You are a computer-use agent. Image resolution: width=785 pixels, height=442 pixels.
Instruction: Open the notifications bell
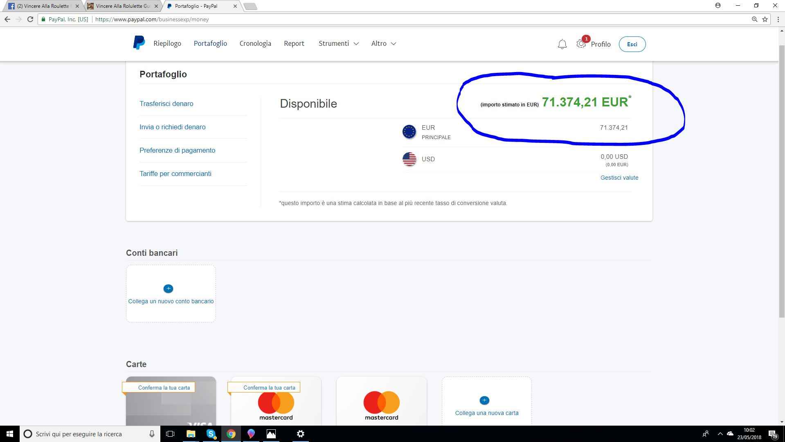click(562, 44)
